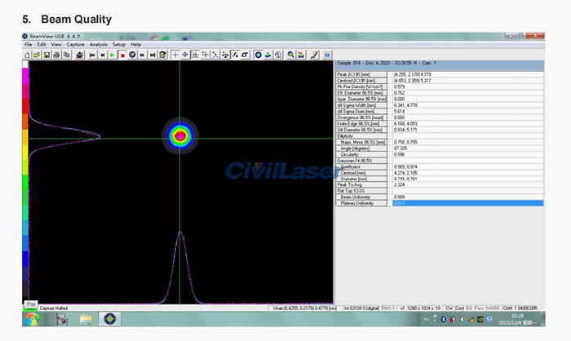Click the sigma statistics icon
This screenshot has width=571, height=341.
click(x=245, y=55)
